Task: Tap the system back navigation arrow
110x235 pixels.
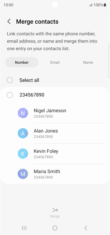Action: [x=86, y=228]
